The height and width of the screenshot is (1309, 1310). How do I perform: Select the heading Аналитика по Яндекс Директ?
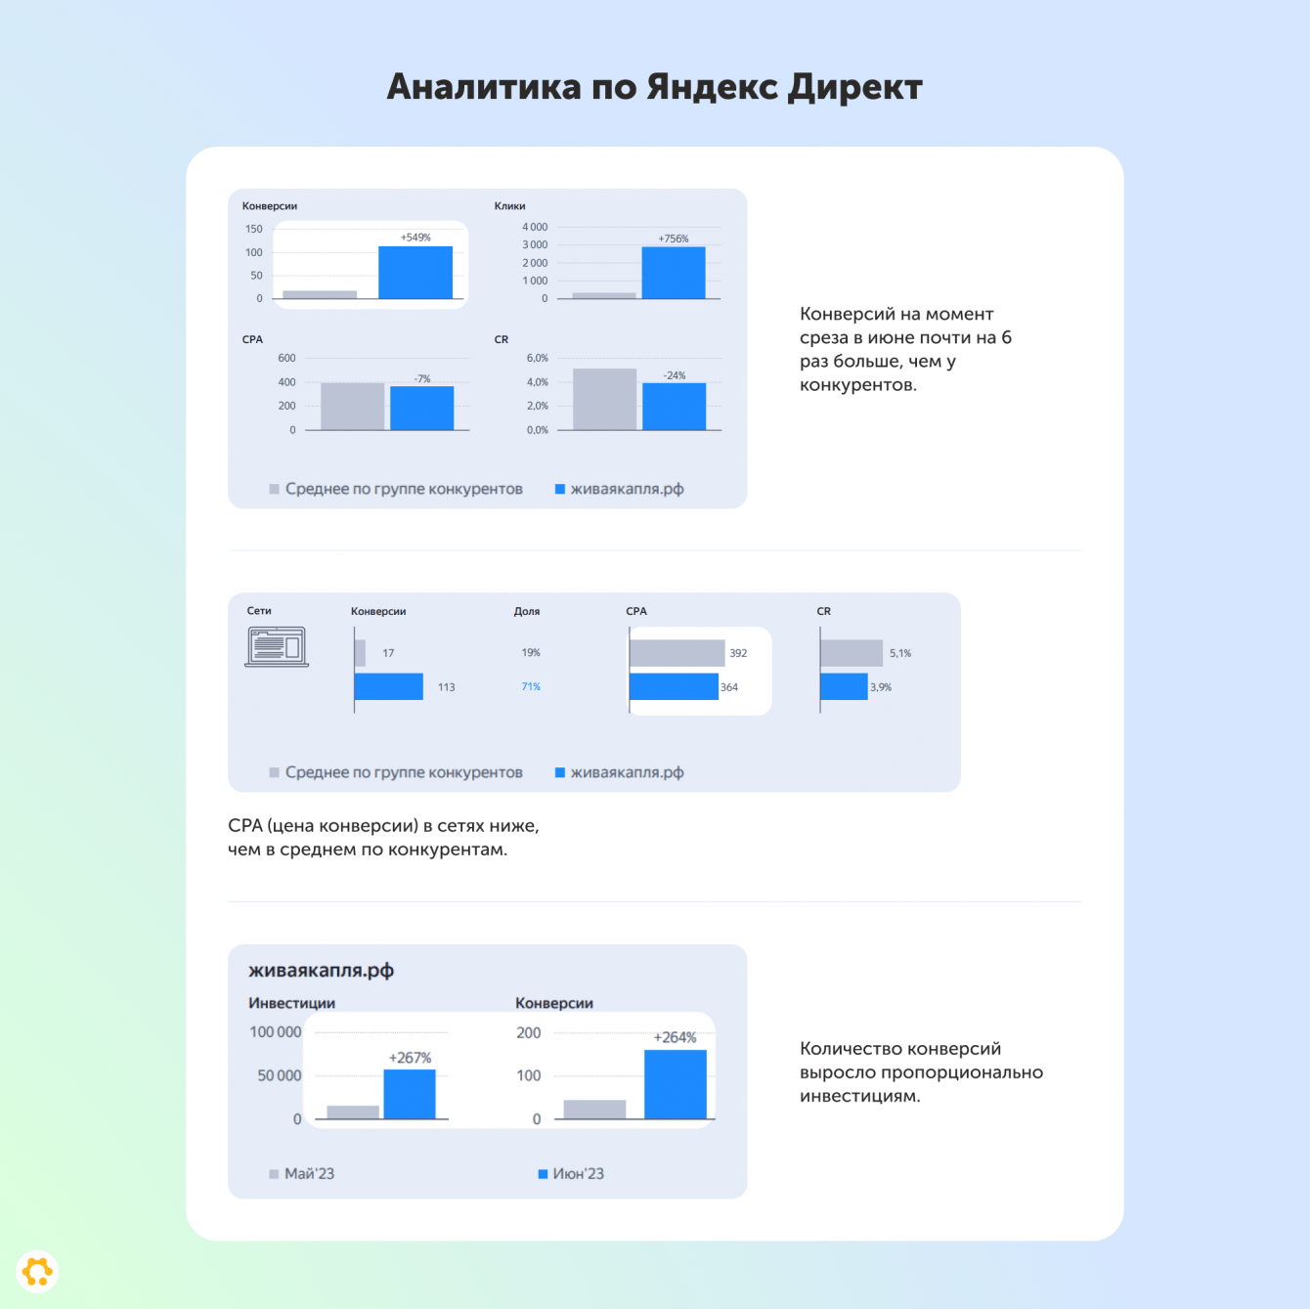[655, 87]
